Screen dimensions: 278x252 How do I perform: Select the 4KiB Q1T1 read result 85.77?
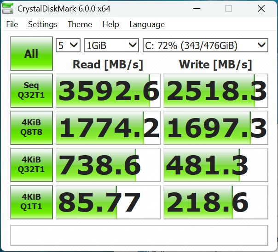point(108,202)
